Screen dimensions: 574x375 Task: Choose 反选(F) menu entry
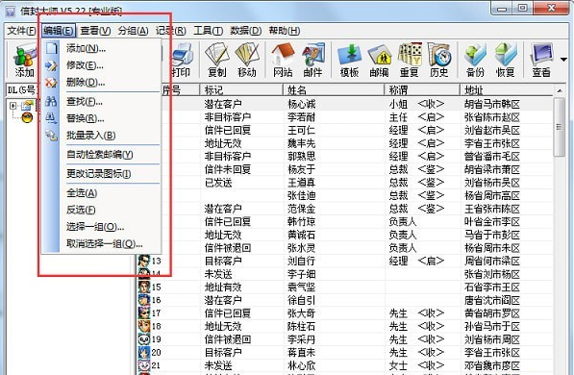[x=102, y=210]
